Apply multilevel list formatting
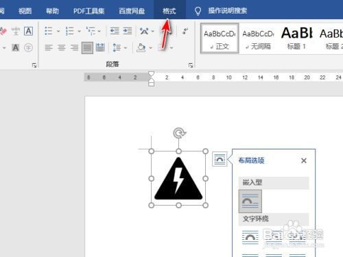Viewport: 343px width, 257px height. tap(91, 31)
